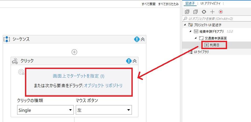Open the クリックの種類 Single dropdown
Viewport: 251px width, 122px height.
coord(45,110)
